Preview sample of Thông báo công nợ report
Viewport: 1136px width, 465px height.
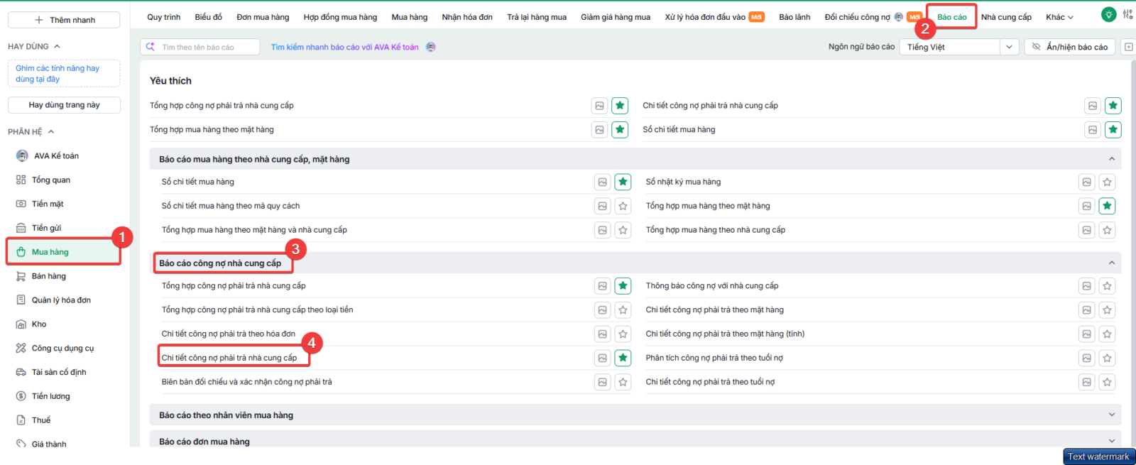point(1086,286)
